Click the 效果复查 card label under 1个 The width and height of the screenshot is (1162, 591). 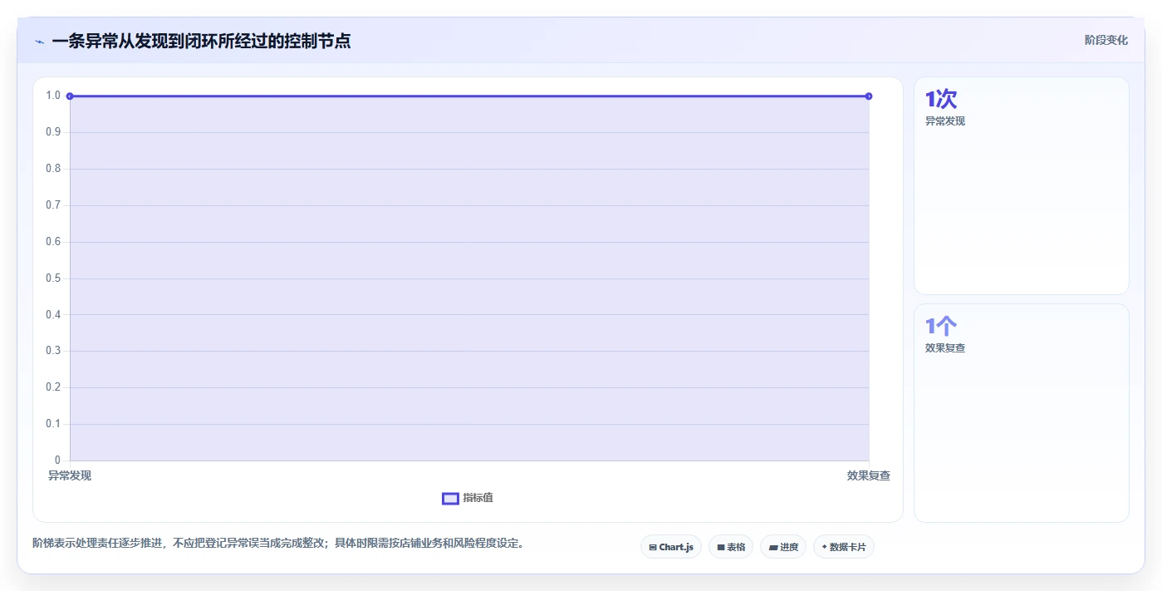click(x=945, y=348)
